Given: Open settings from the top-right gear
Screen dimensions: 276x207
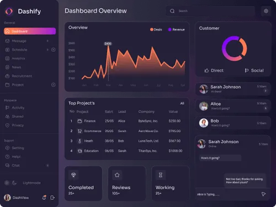Looking at the screenshot, I should click(266, 11).
